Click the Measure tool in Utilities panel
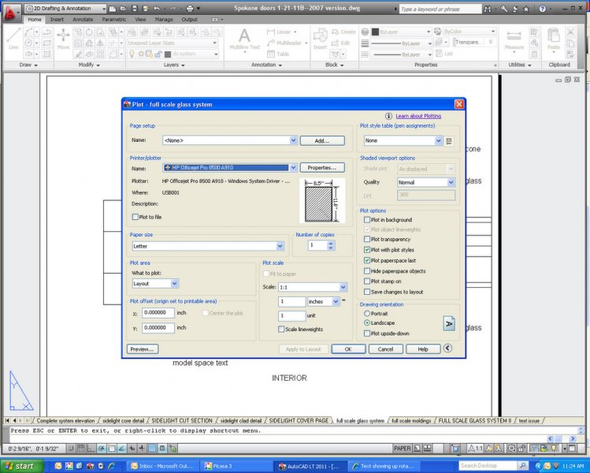This screenshot has height=473, width=590. pos(514,39)
